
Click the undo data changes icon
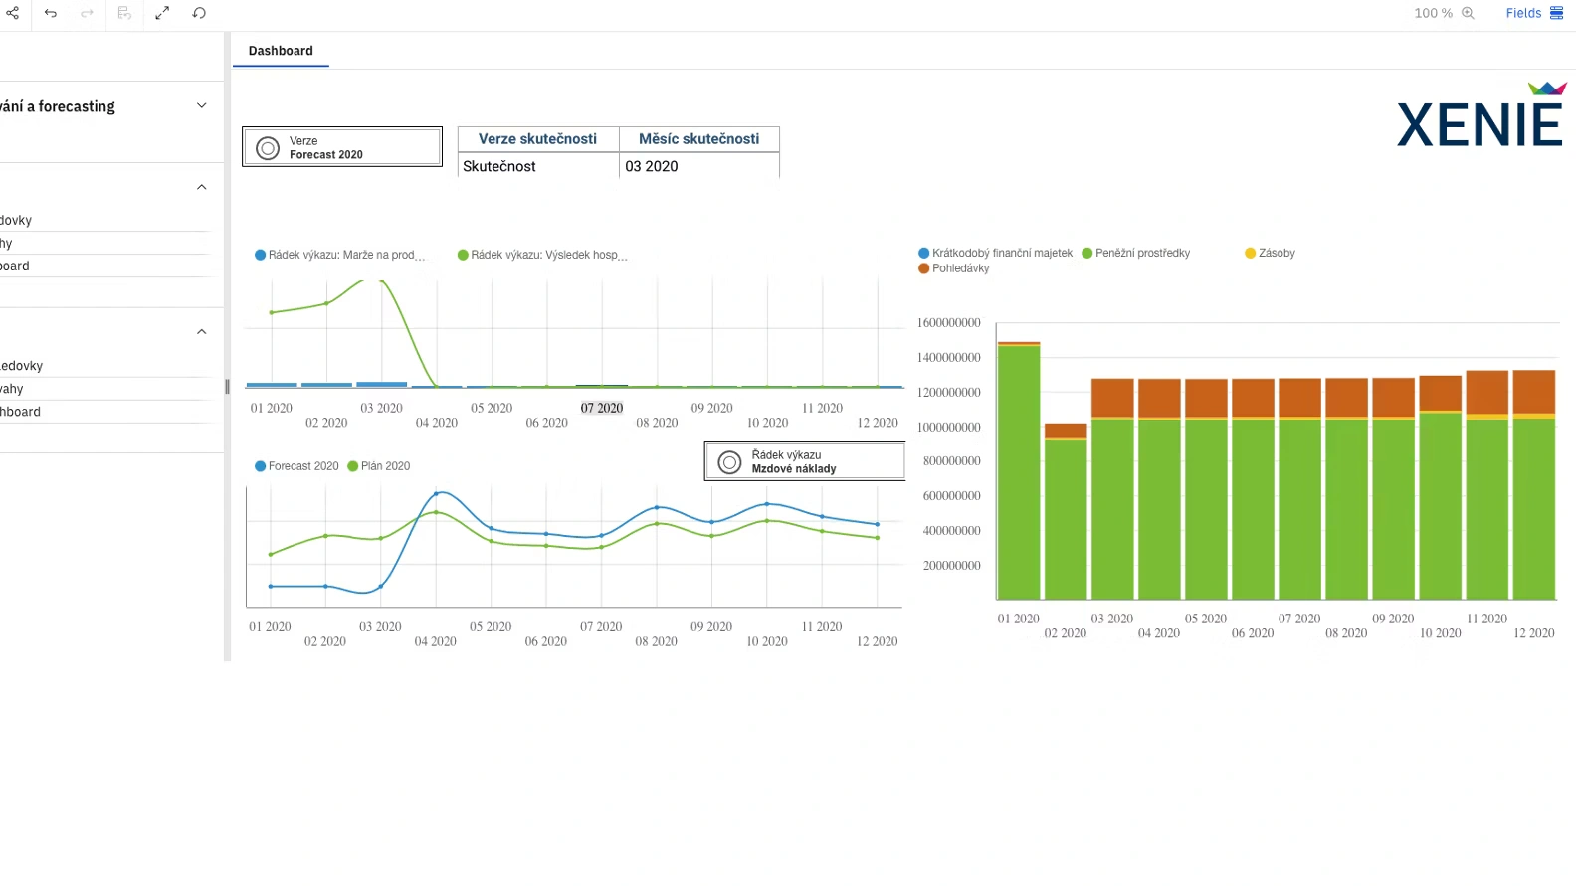pyautogui.click(x=124, y=13)
